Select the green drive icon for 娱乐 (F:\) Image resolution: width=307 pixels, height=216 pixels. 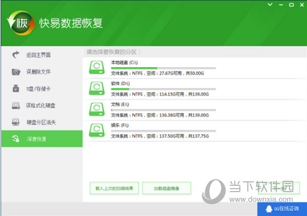pos(97,130)
